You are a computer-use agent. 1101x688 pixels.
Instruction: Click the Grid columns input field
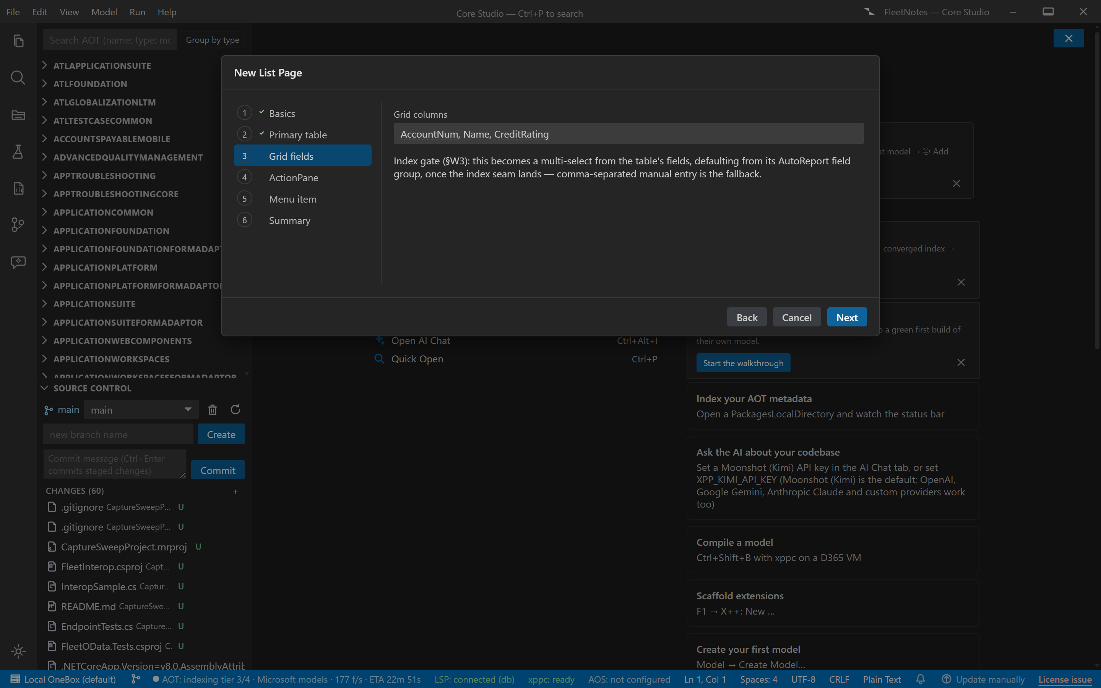pyautogui.click(x=628, y=134)
